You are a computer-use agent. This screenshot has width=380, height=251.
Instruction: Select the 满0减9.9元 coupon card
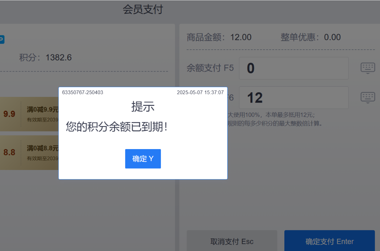coord(29,114)
